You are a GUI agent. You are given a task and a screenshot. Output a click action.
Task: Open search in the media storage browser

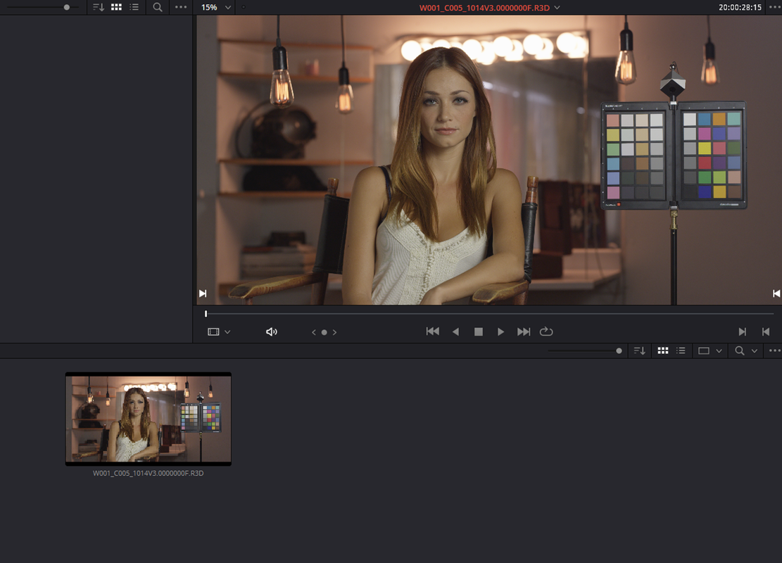coord(158,8)
